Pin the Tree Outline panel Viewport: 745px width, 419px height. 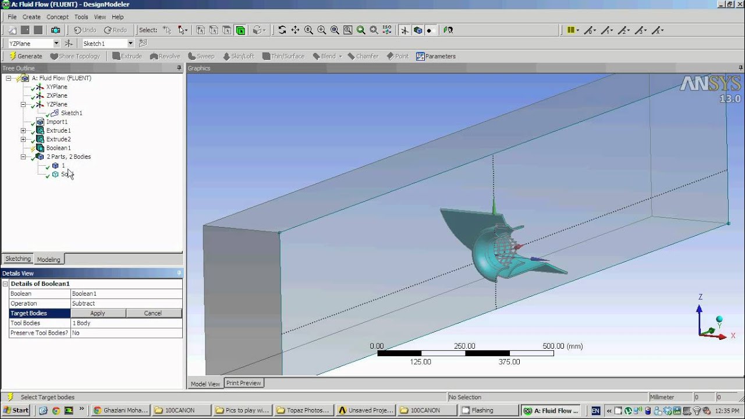click(x=179, y=68)
